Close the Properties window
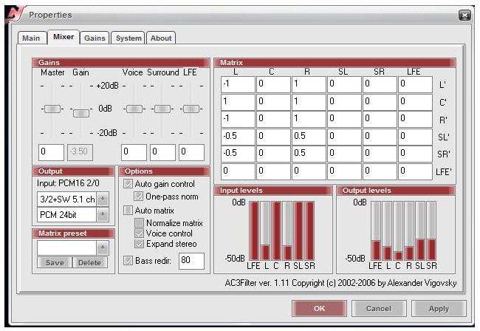Viewport: 480px width, 331px height. (464, 15)
